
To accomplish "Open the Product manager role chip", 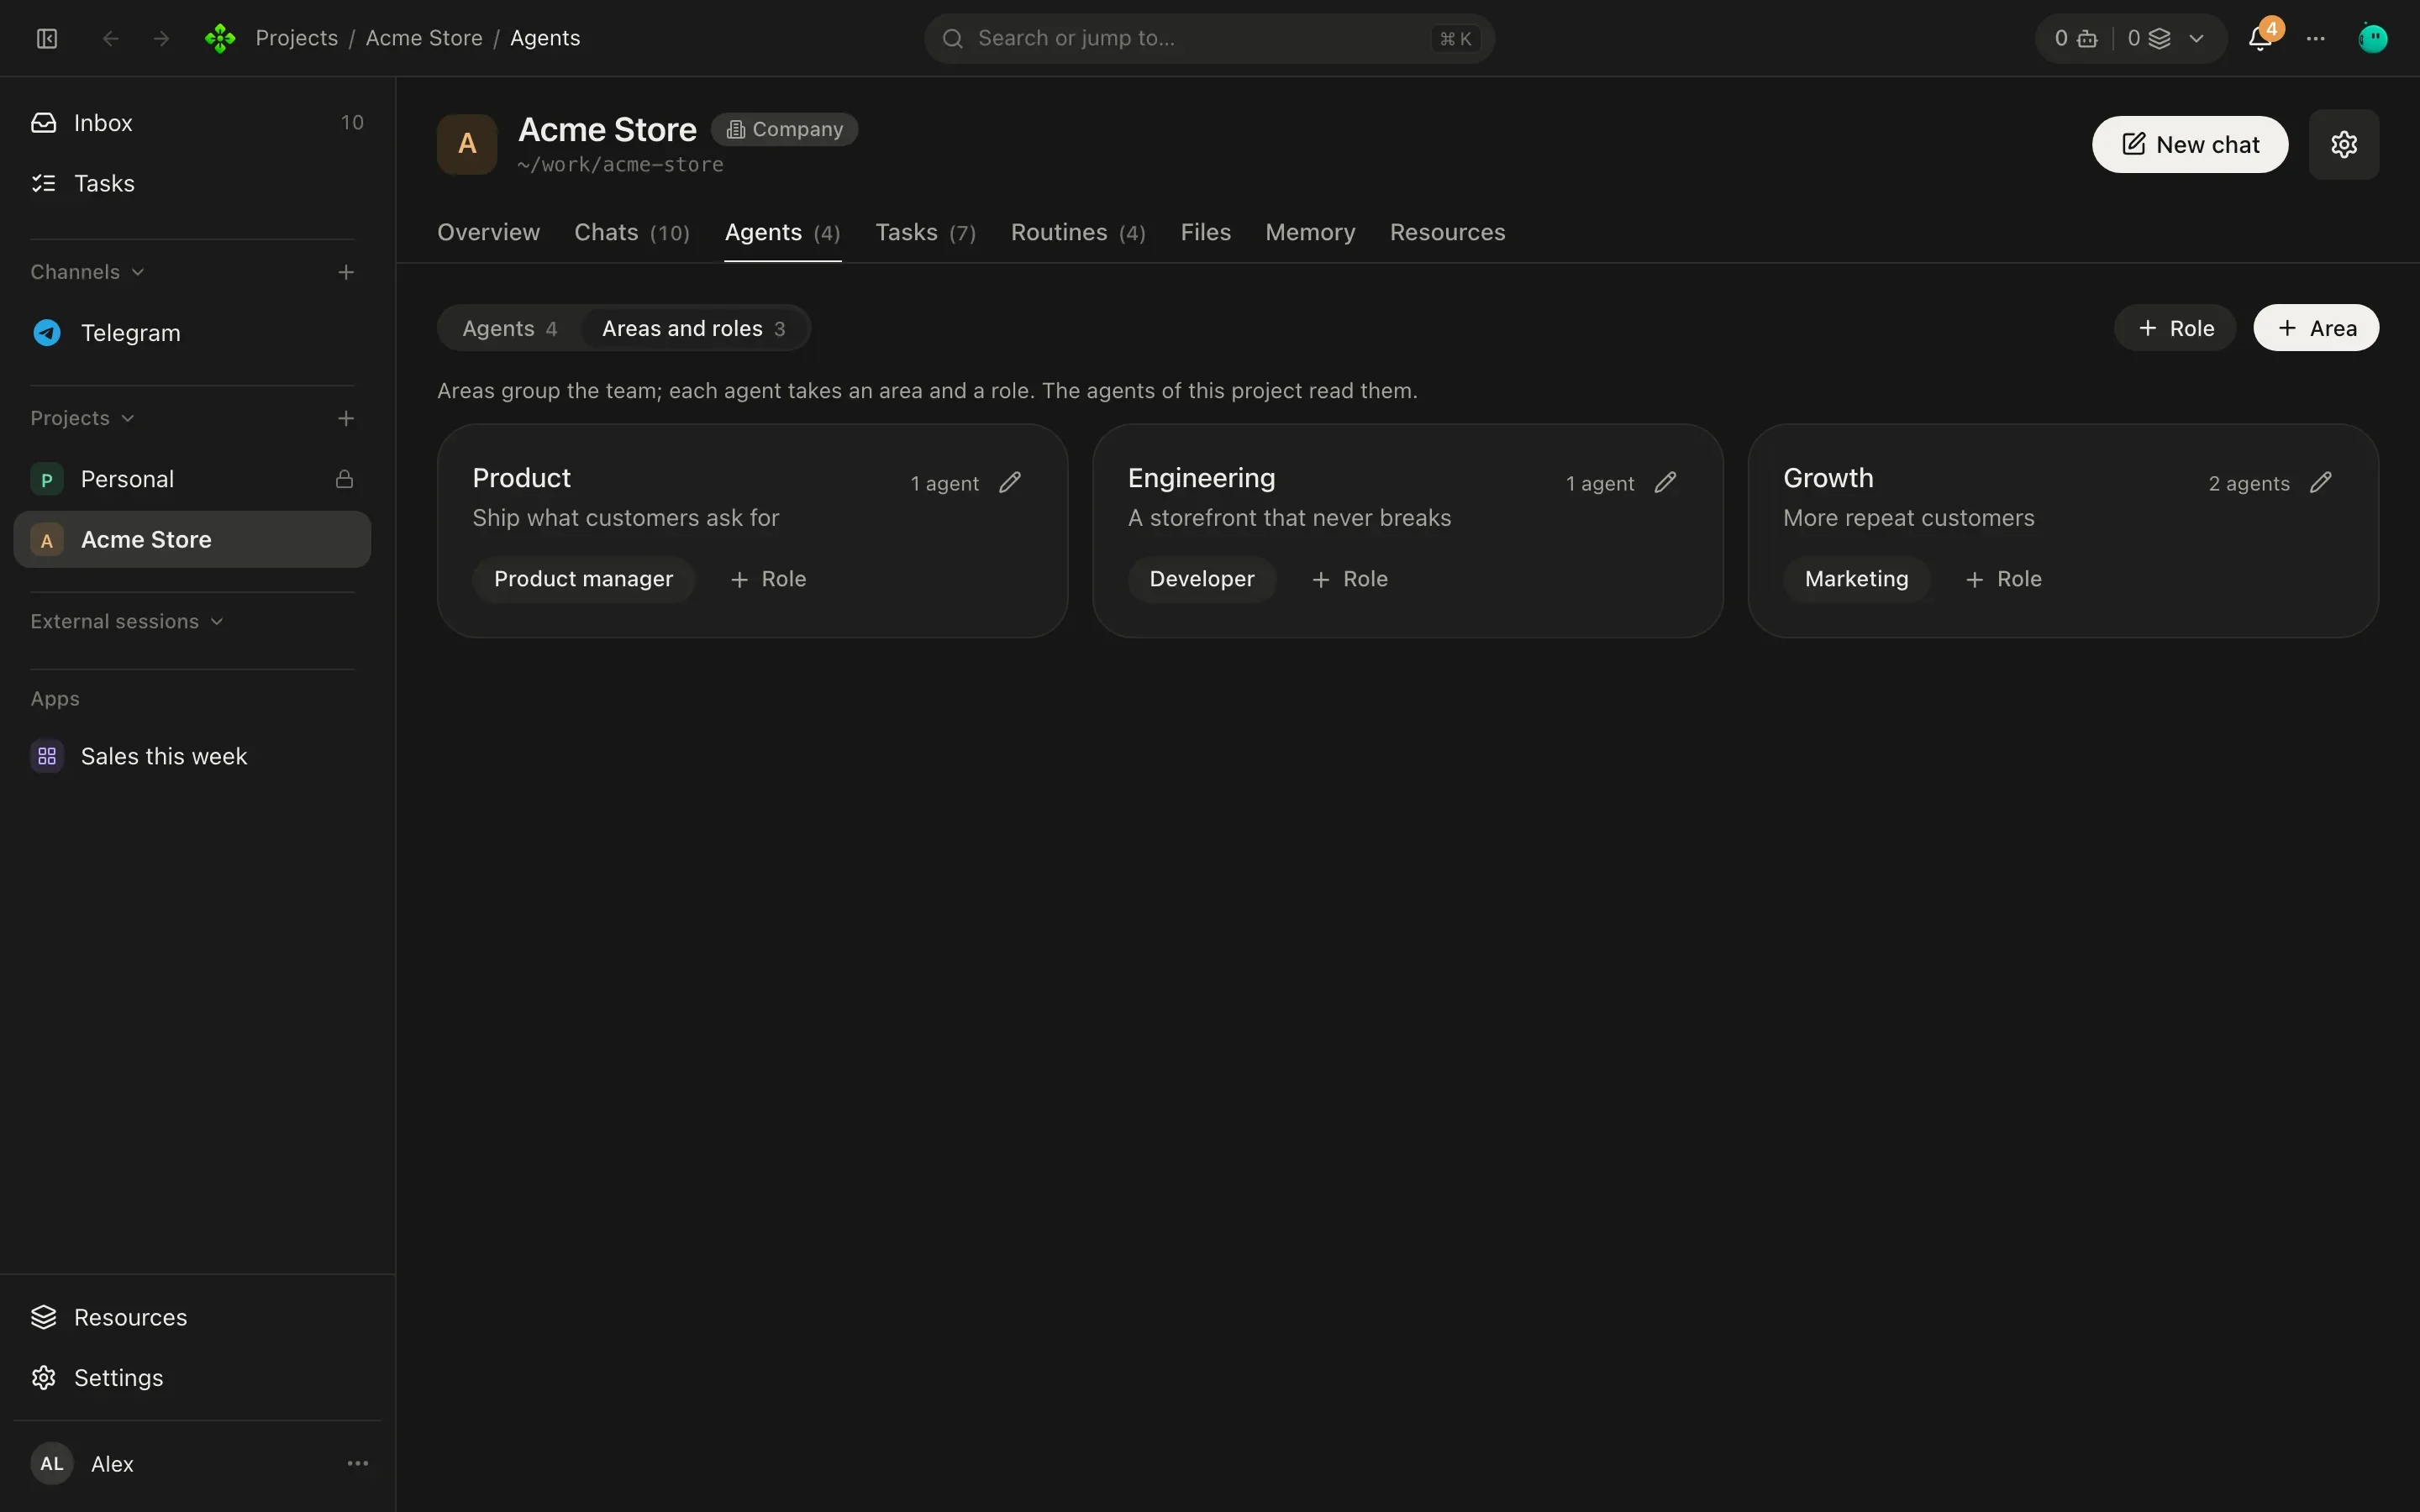I will pos(583,579).
